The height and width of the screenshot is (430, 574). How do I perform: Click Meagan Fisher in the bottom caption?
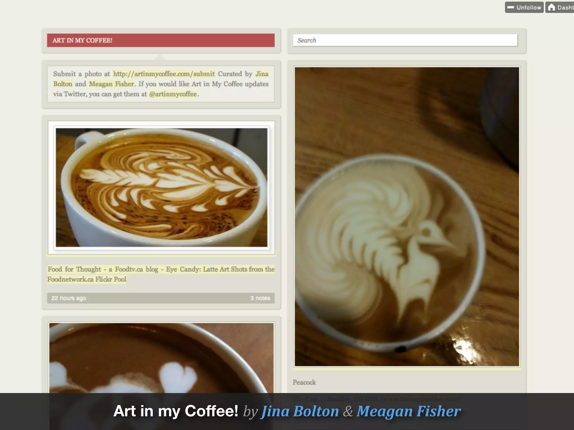tap(408, 411)
